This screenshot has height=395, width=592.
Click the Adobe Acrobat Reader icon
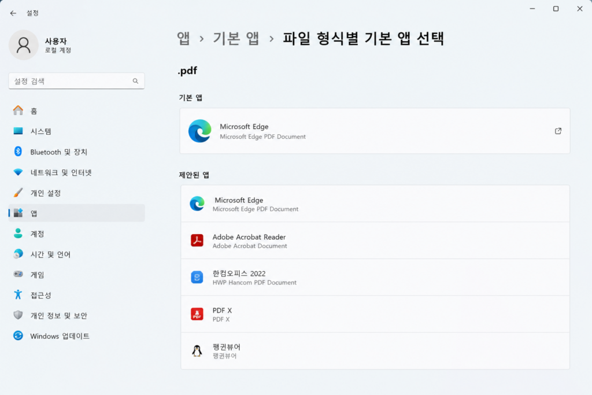[197, 241]
